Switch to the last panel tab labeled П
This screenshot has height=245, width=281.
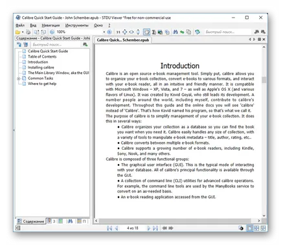point(82,221)
